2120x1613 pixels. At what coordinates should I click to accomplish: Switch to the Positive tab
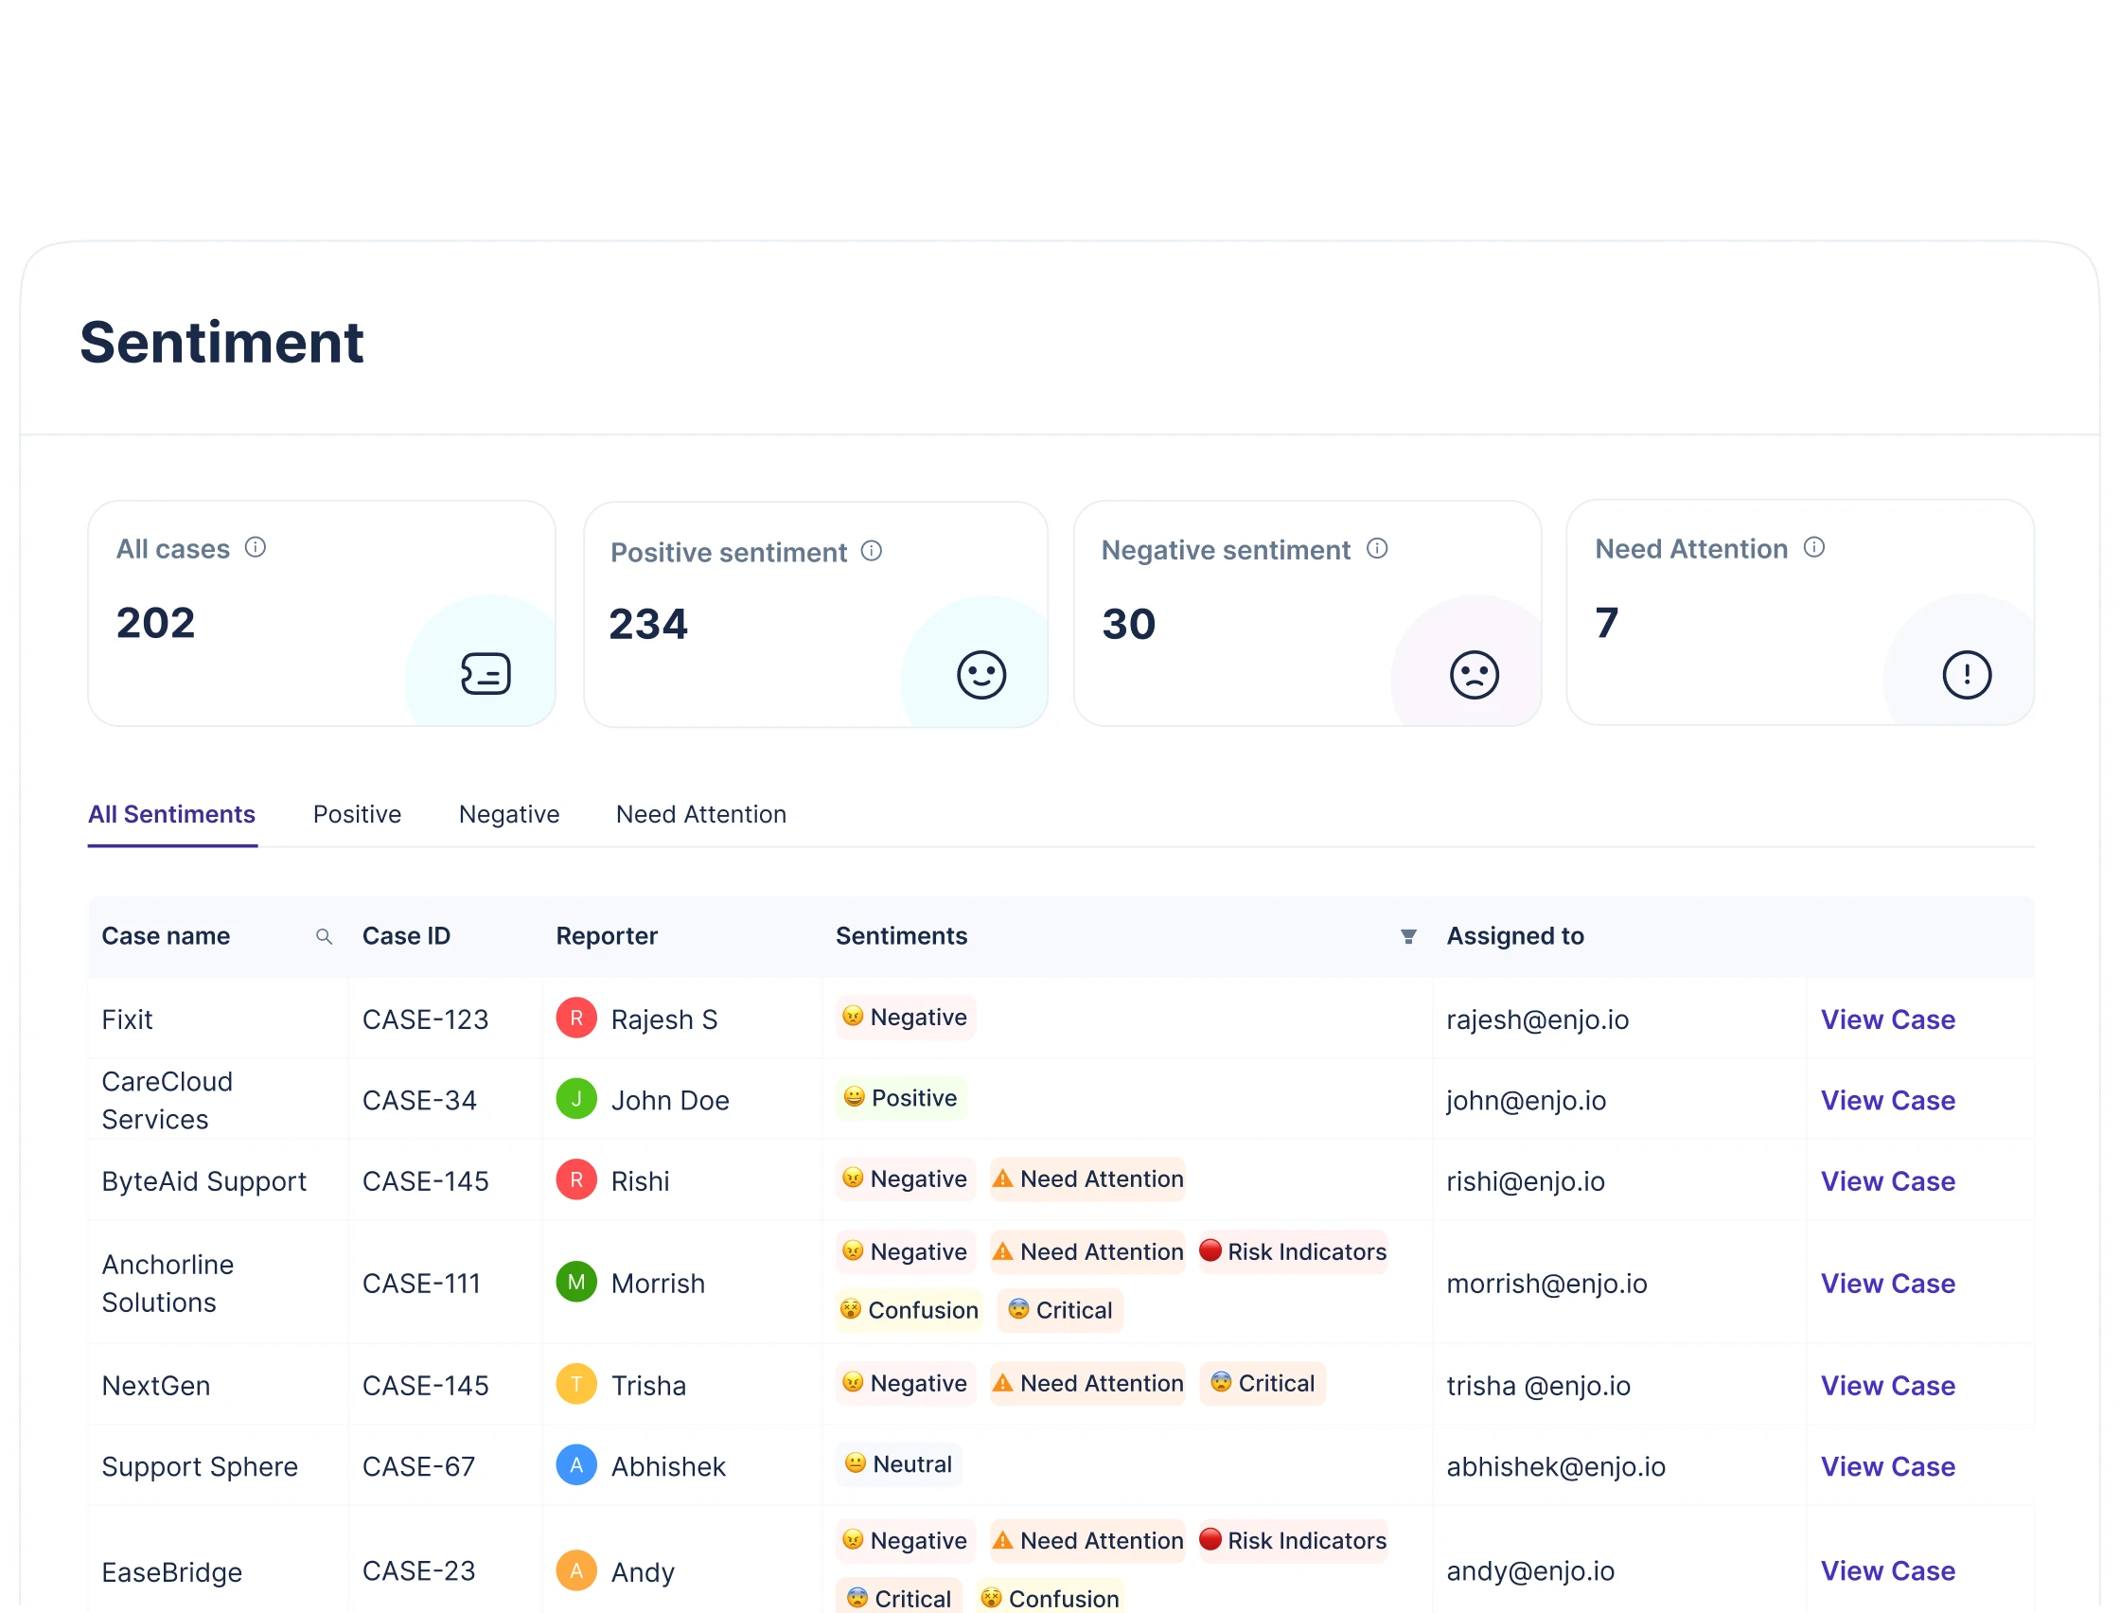coord(357,814)
